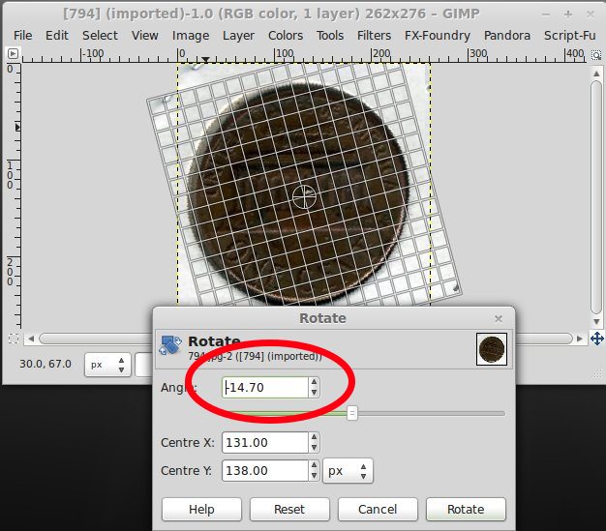Click the Help button
The width and height of the screenshot is (606, 531).
[x=201, y=510]
